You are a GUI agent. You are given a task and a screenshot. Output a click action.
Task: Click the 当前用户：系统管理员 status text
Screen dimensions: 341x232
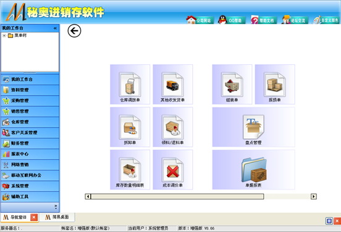click(148, 228)
